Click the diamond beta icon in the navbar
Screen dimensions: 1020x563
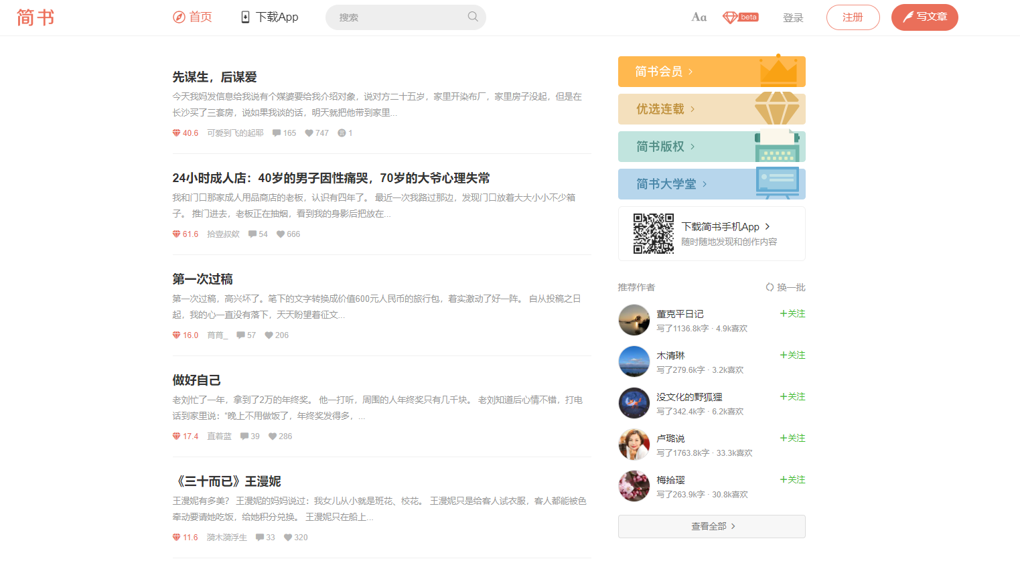tap(739, 17)
